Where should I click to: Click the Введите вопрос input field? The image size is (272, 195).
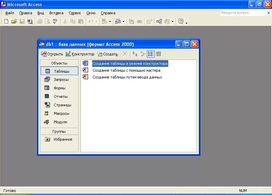point(243,13)
